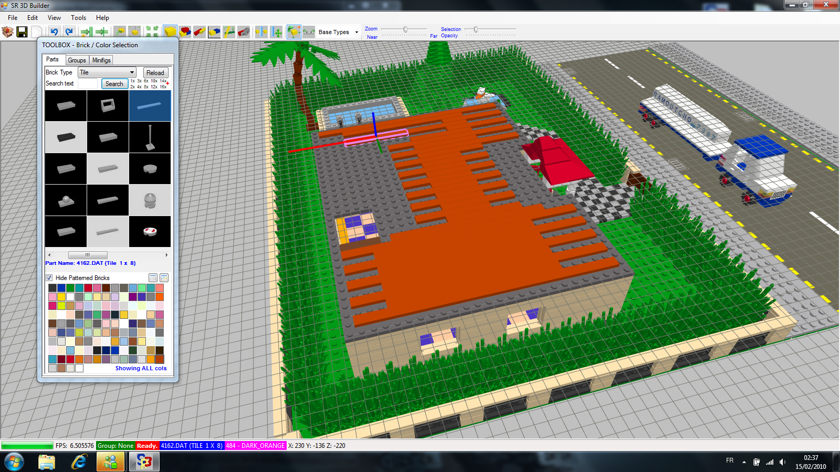Select the green expand/resize arrows tool

point(152,32)
